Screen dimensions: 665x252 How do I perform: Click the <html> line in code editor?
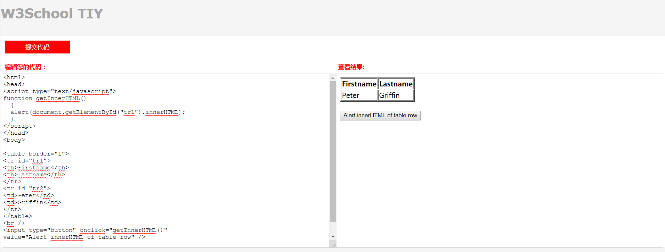point(14,77)
